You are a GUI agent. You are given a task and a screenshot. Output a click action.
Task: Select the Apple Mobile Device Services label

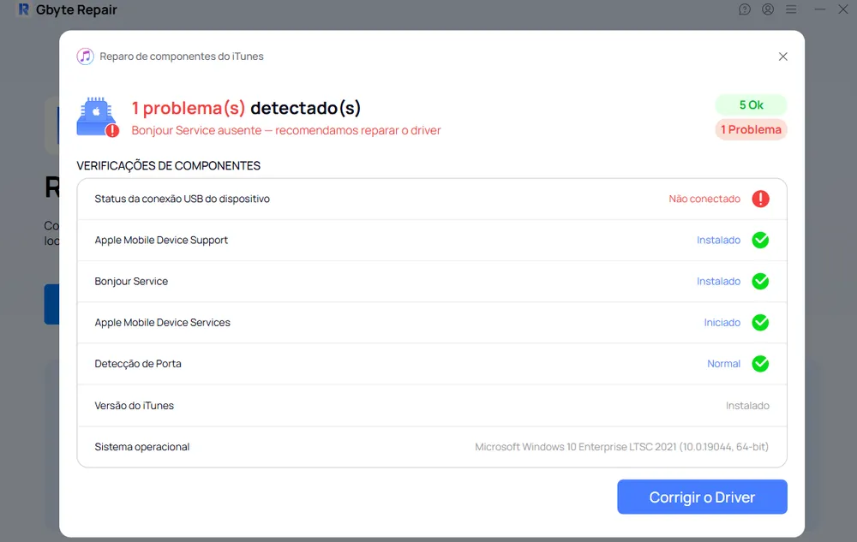162,323
